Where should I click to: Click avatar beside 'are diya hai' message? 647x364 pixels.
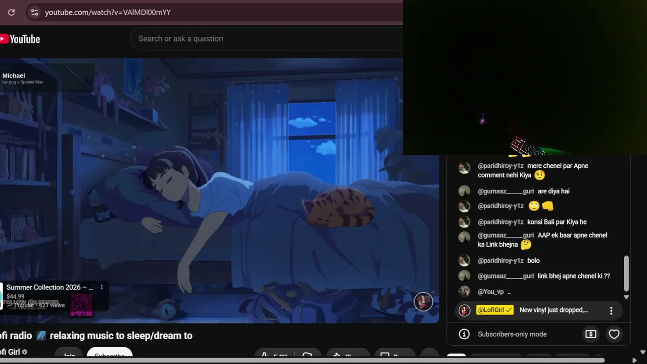pos(464,191)
